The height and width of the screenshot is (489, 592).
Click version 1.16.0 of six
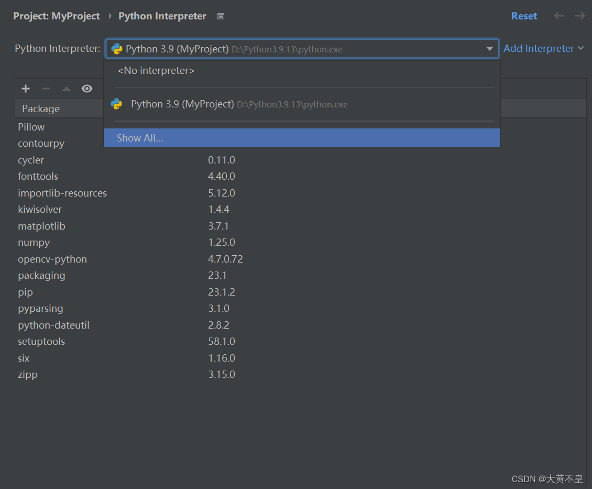222,358
